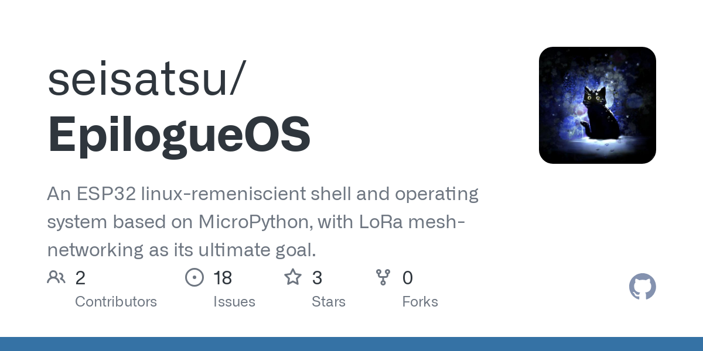The height and width of the screenshot is (351, 703).
Task: Select the Contributors label
Action: pyautogui.click(x=116, y=302)
